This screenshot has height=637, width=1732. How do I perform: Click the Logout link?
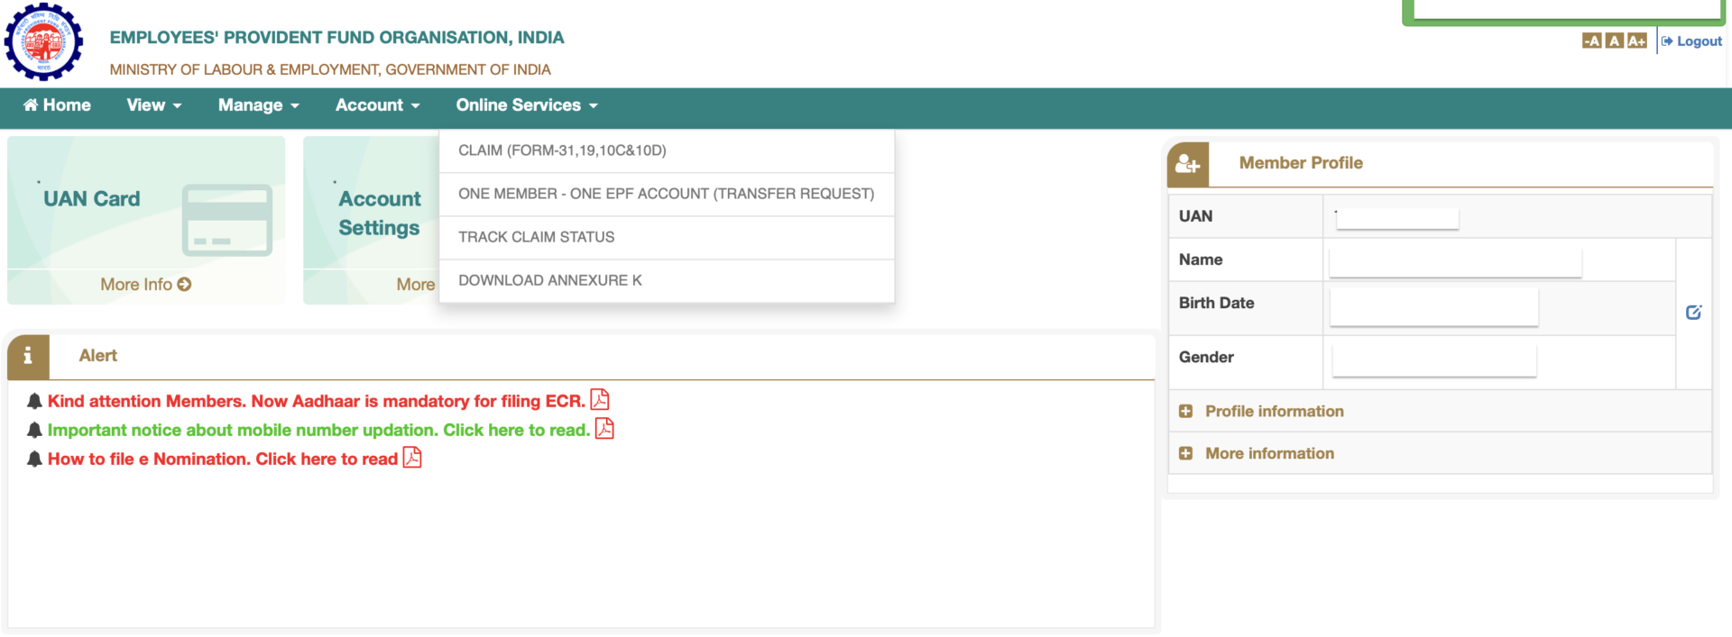pos(1692,41)
